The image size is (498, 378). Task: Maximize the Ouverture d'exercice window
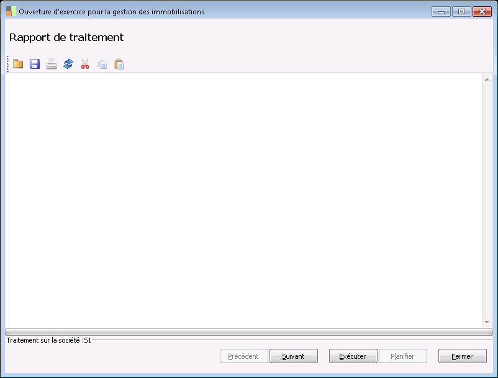coord(461,12)
